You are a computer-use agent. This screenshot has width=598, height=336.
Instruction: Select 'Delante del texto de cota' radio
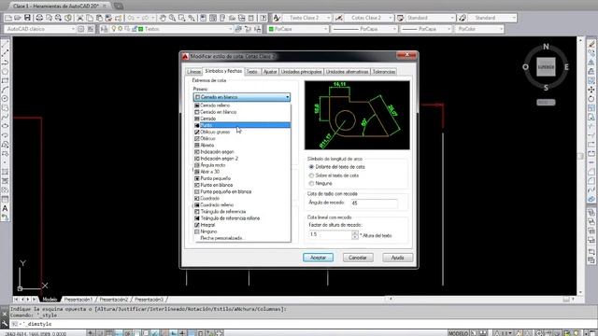[x=311, y=167]
